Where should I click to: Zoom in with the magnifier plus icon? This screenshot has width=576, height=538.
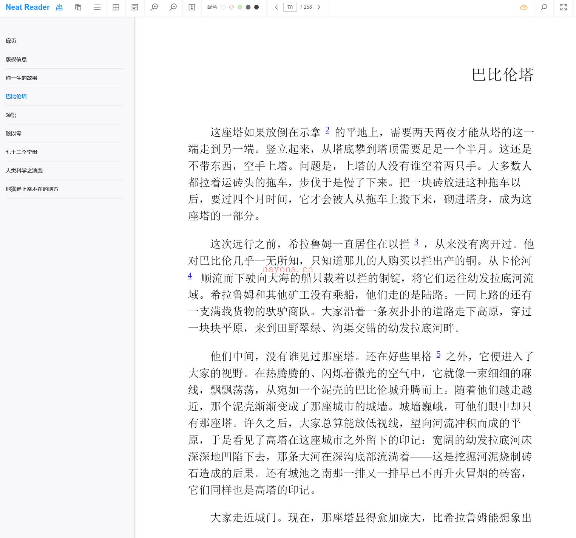(x=154, y=7)
